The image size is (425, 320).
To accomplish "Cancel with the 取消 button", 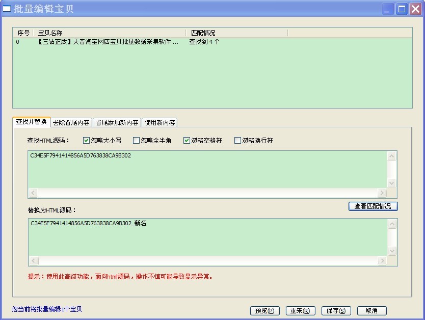I will (371, 311).
